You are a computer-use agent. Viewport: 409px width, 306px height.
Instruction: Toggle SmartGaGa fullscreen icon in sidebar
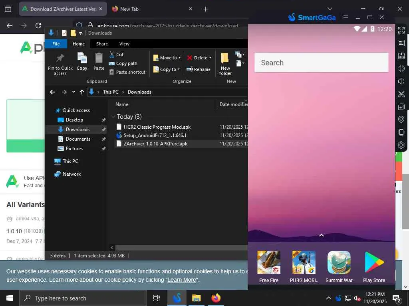tap(401, 30)
